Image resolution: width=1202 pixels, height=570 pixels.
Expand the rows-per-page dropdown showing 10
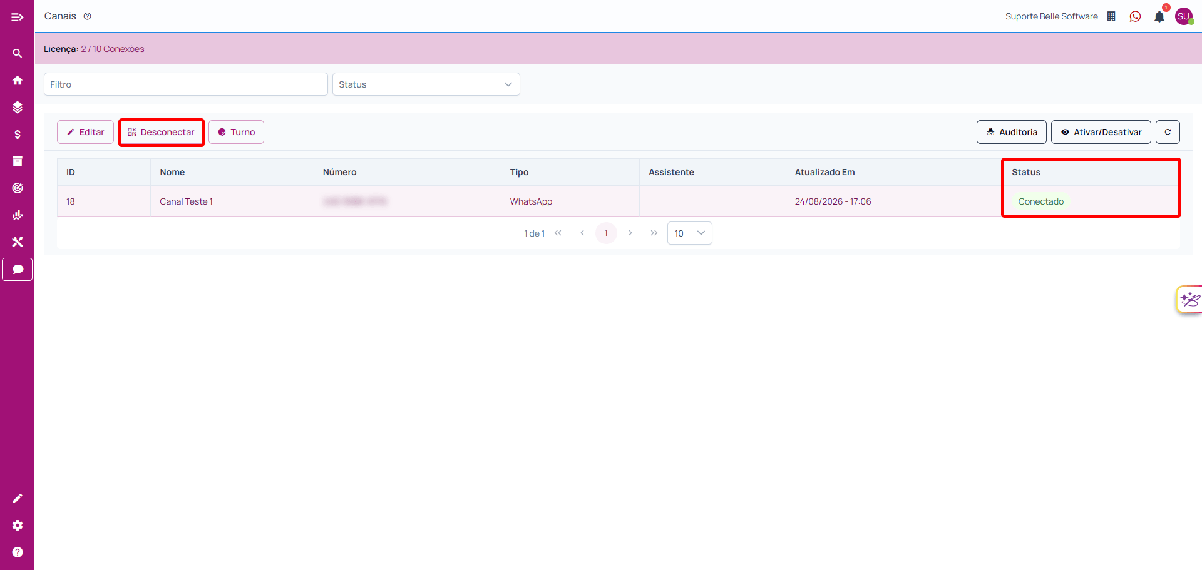tap(689, 233)
